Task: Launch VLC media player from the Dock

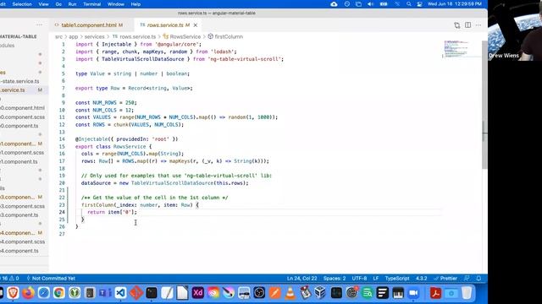Action: (x=290, y=293)
